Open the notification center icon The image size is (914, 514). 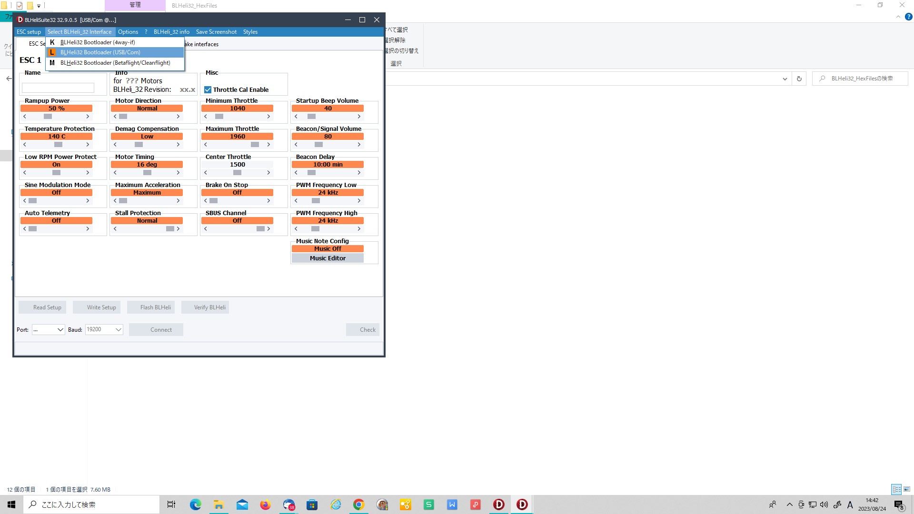click(899, 504)
